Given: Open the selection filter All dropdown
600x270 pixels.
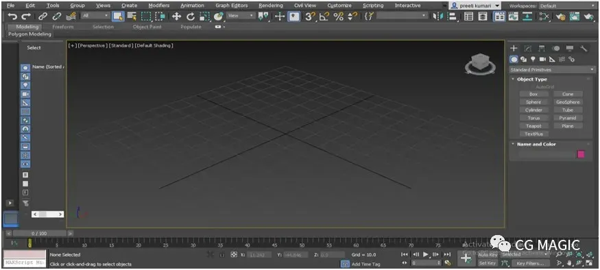Looking at the screenshot, I should [x=95, y=16].
